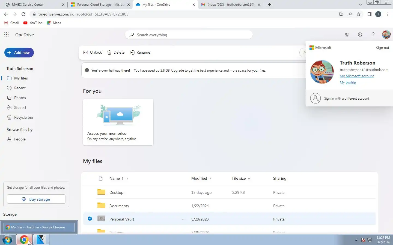
Task: Click the Sharing column header
Action: point(280,178)
